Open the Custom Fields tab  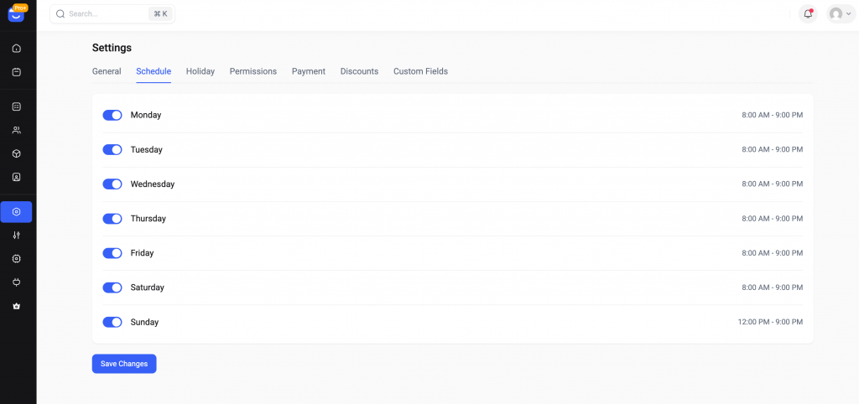click(x=421, y=71)
